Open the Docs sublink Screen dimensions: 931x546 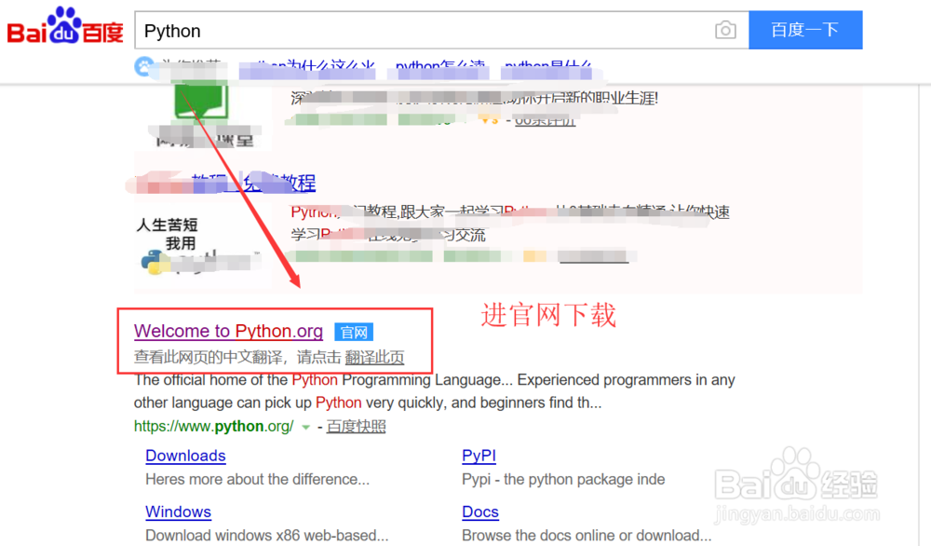tap(480, 512)
